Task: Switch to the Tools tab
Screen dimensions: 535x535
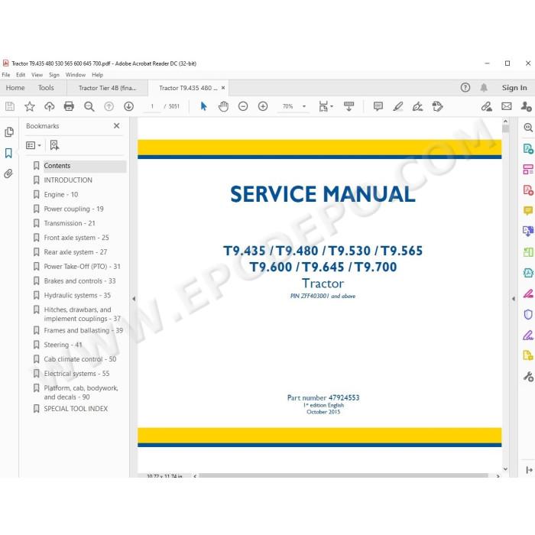Action: (x=46, y=88)
